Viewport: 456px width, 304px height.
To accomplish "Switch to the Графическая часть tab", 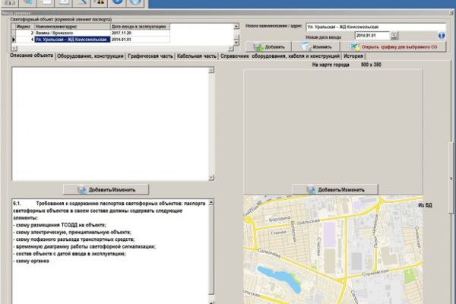I will pos(150,56).
